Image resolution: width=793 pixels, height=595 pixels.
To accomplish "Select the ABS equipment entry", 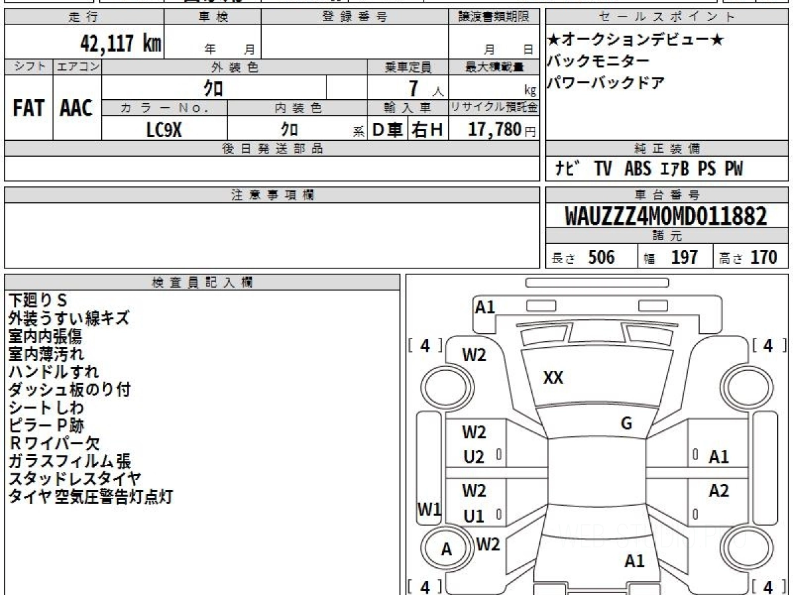I will point(638,169).
